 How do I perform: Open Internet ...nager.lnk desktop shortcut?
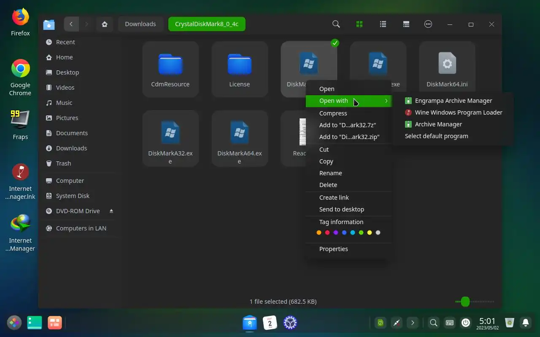tap(20, 182)
